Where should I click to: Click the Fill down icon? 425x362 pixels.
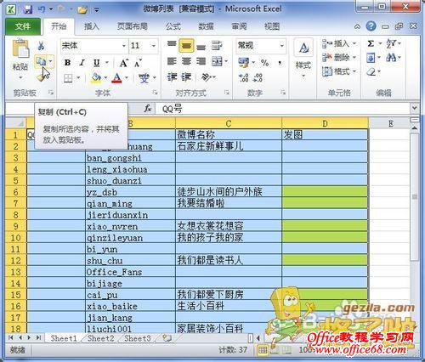tap(371, 58)
